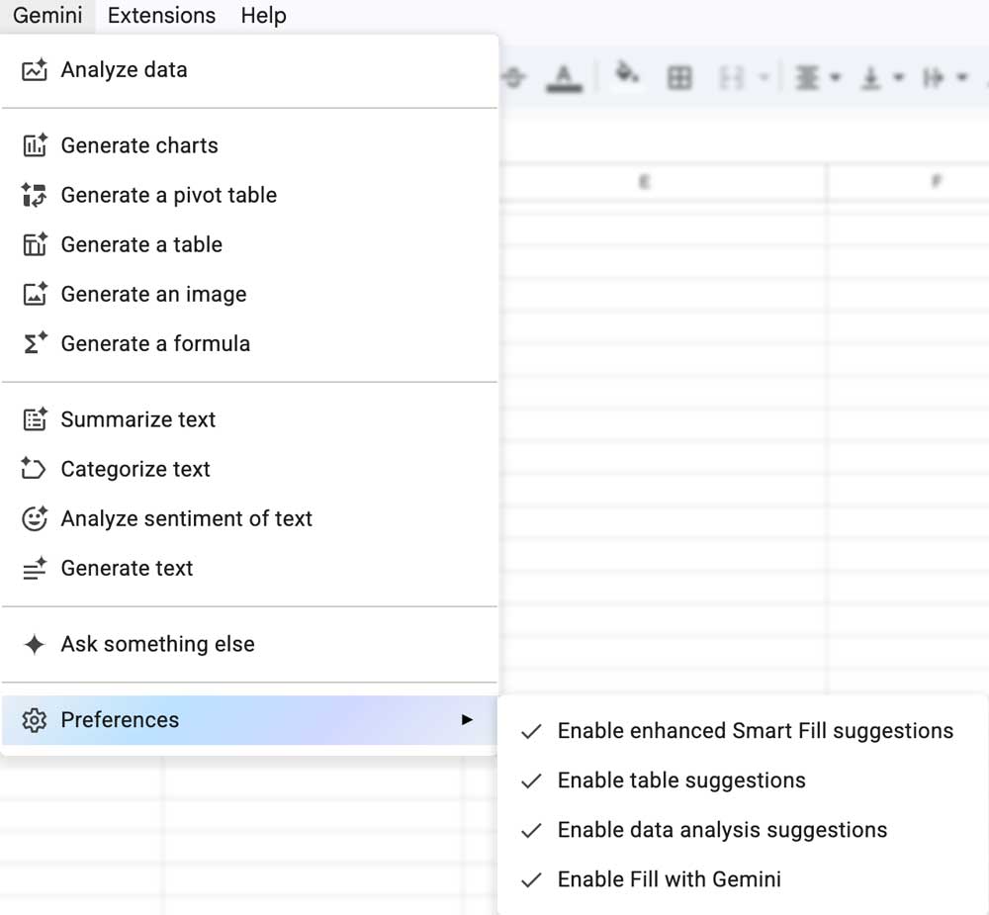
Task: Expand Preferences submenu arrow
Action: [x=467, y=720]
